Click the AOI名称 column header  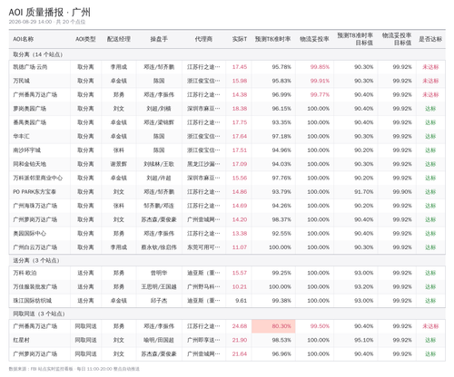click(24, 39)
